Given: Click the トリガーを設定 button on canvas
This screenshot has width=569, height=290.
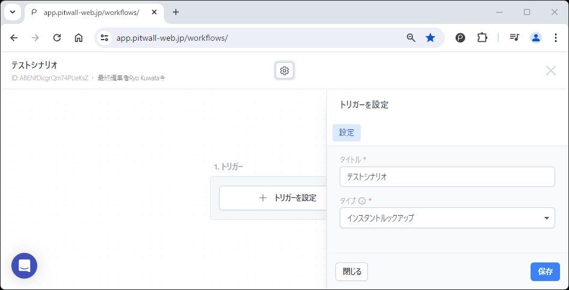Looking at the screenshot, I should coord(273,198).
